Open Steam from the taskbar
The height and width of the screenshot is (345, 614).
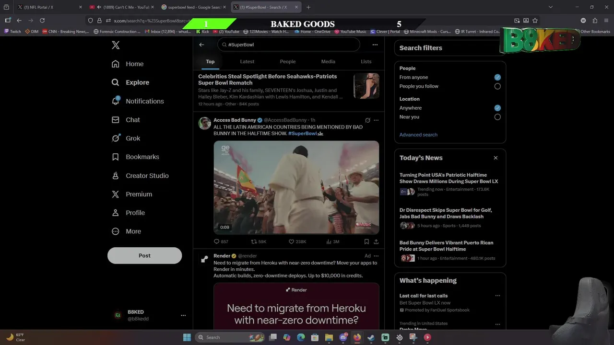tap(371, 337)
